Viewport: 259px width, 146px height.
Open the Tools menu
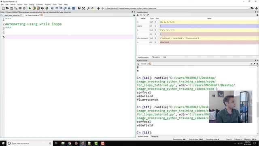coord(55,4)
